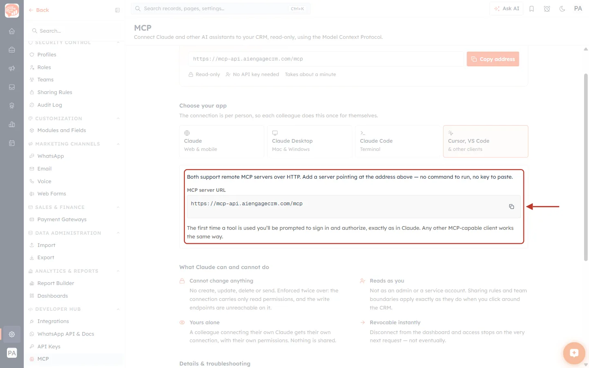Image resolution: width=589 pixels, height=368 pixels.
Task: Select the Claude Code Terminal tab
Action: [x=398, y=141]
